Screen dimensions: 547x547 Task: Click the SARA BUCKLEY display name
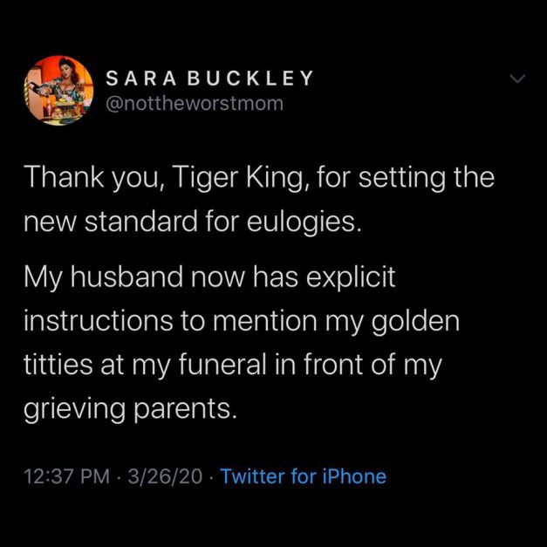point(209,79)
